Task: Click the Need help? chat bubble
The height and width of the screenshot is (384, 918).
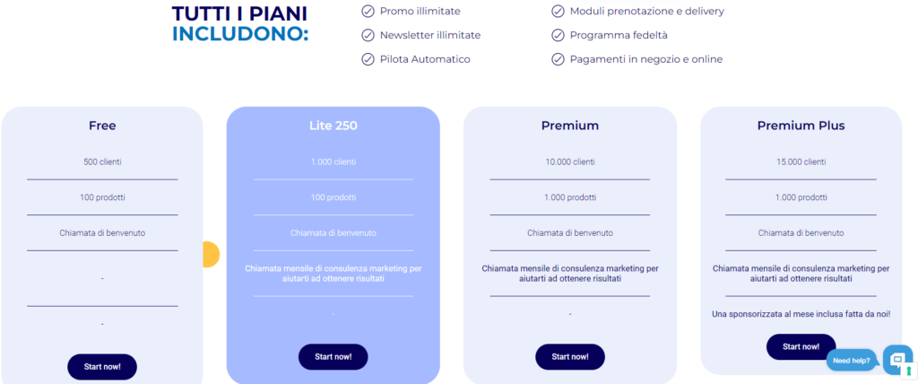Action: [852, 361]
